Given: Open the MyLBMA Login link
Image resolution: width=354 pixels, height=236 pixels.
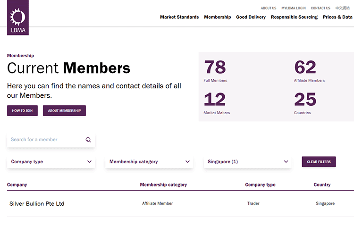Looking at the screenshot, I should 293,8.
